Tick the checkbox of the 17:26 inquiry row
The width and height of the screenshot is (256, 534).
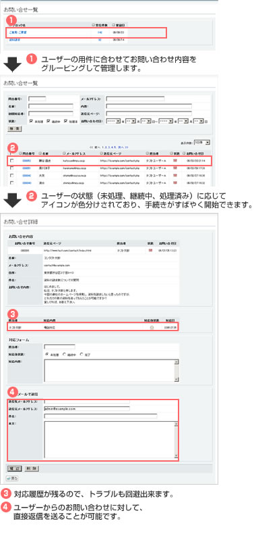[x=12, y=168]
